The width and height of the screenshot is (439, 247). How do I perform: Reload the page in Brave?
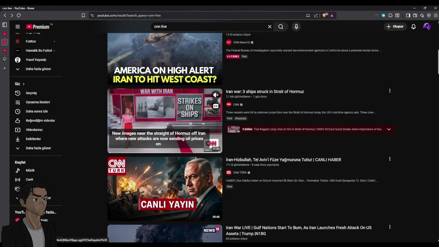[19, 15]
